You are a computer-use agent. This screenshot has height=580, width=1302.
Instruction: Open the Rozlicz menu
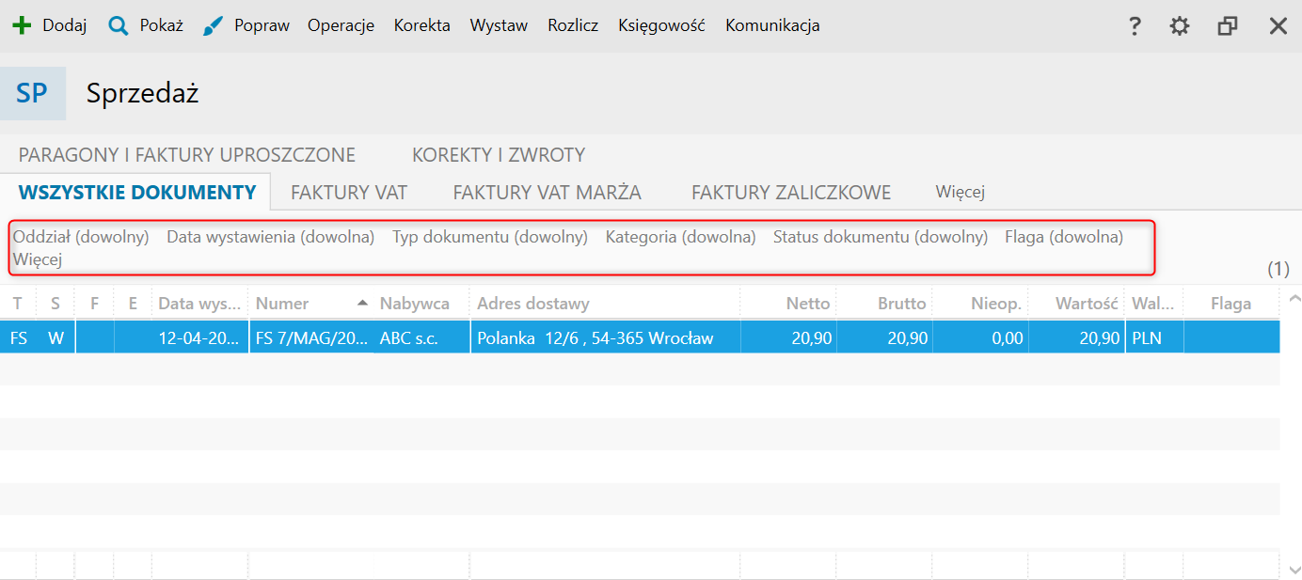click(x=573, y=25)
